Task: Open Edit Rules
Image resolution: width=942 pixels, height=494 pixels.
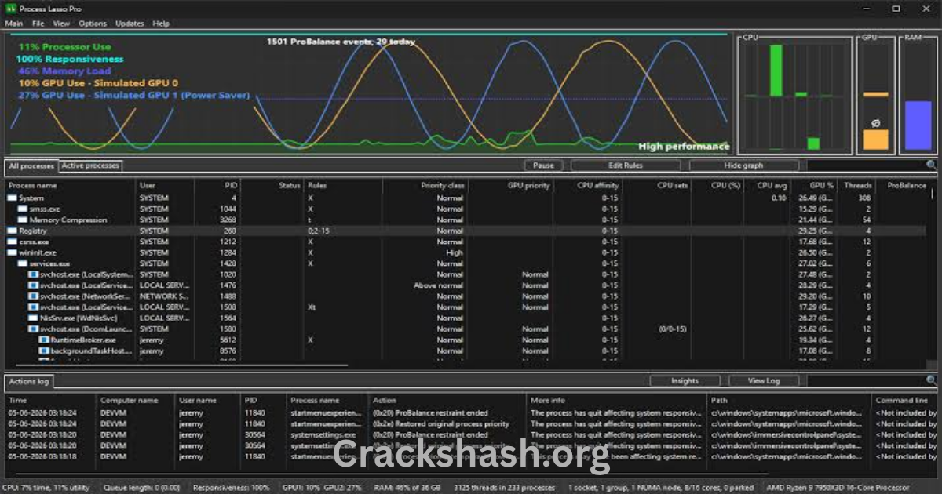Action: coord(626,165)
